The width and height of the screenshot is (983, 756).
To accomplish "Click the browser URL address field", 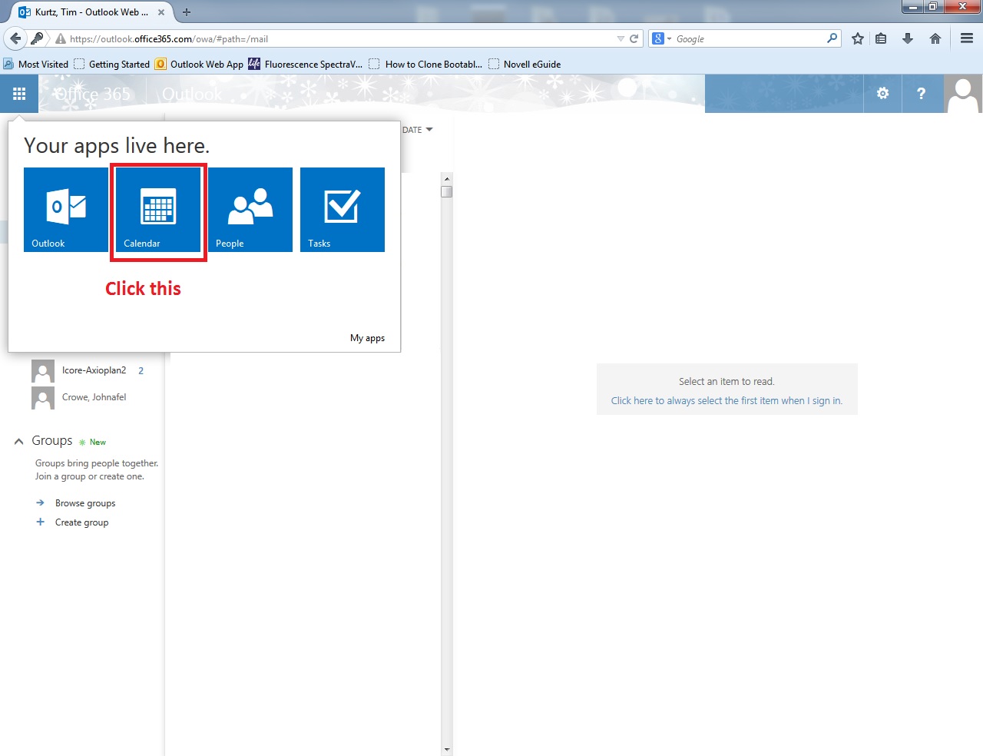I will [338, 38].
